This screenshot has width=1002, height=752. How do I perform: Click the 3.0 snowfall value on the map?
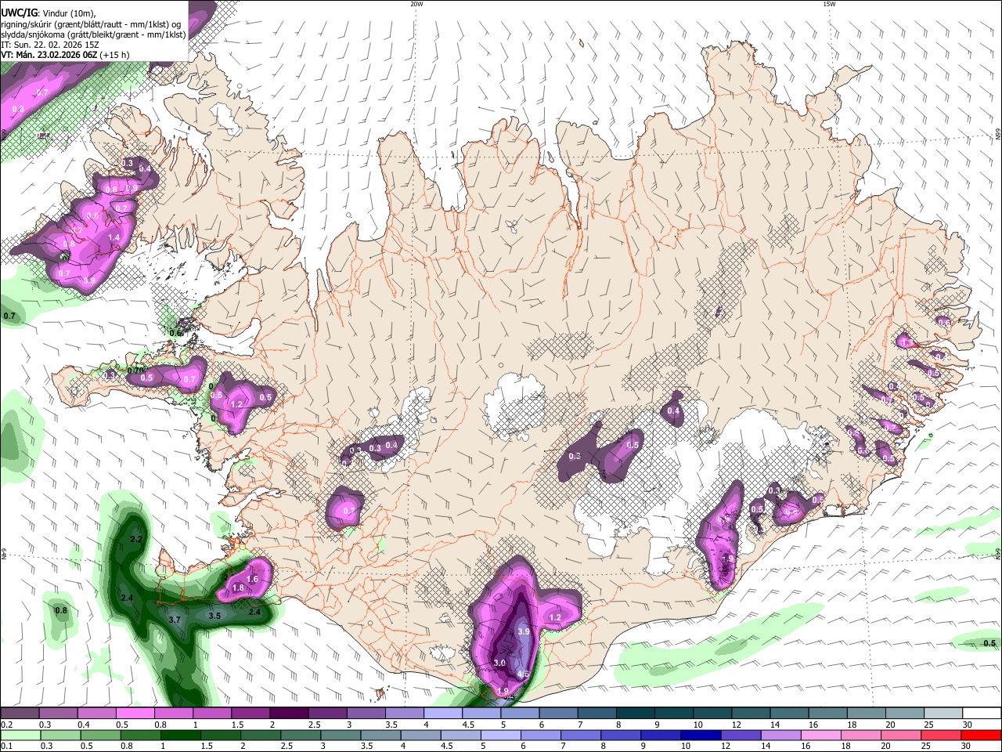tap(499, 663)
